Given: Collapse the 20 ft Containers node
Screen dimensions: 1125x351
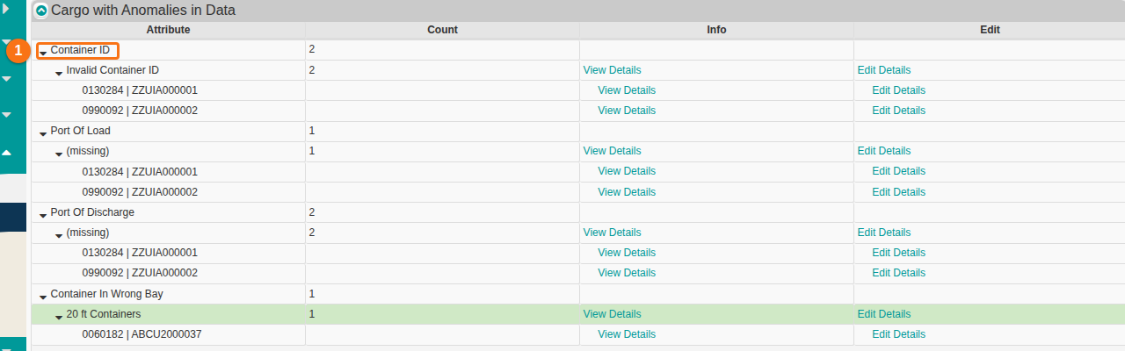Looking at the screenshot, I should [x=59, y=317].
